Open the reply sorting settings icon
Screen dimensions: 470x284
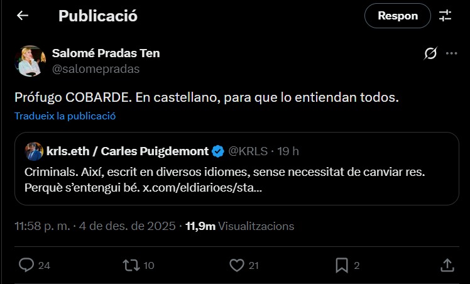click(445, 16)
